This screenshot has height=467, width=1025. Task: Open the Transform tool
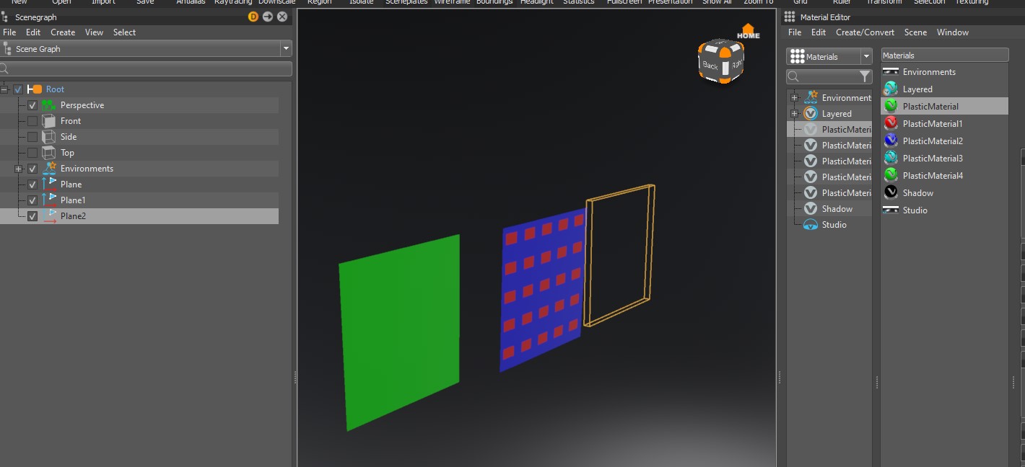pyautogui.click(x=885, y=2)
